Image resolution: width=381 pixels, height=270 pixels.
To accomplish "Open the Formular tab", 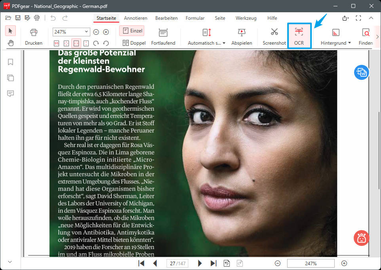I will tap(195, 18).
